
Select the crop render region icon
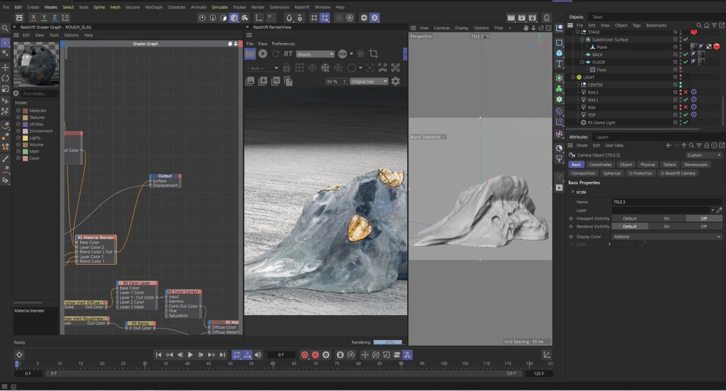(373, 54)
